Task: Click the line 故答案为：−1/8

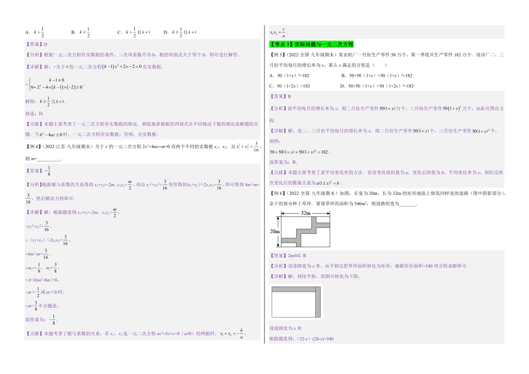Action: pyautogui.click(x=42, y=319)
